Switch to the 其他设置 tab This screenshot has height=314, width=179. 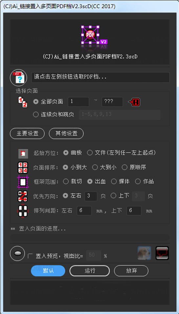point(66,133)
